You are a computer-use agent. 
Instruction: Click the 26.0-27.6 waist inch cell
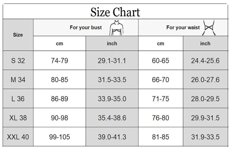coord(205,80)
